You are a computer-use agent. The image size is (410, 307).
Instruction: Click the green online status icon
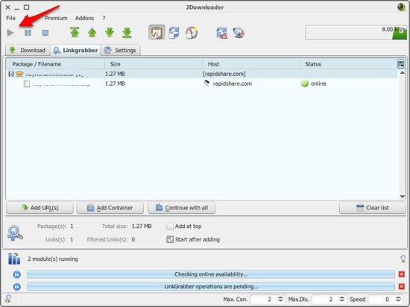click(305, 83)
